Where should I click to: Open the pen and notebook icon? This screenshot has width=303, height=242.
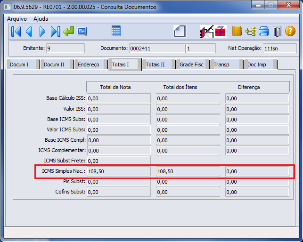207,31
